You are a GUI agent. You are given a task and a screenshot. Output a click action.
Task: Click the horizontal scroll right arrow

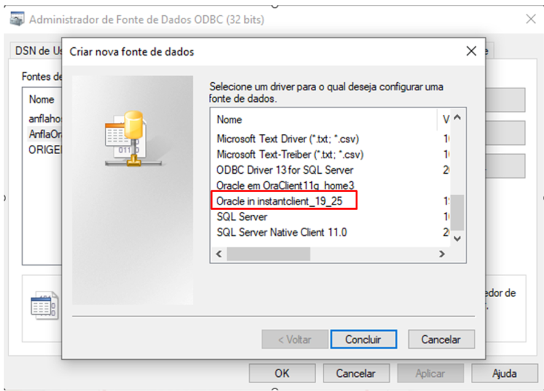coord(441,254)
